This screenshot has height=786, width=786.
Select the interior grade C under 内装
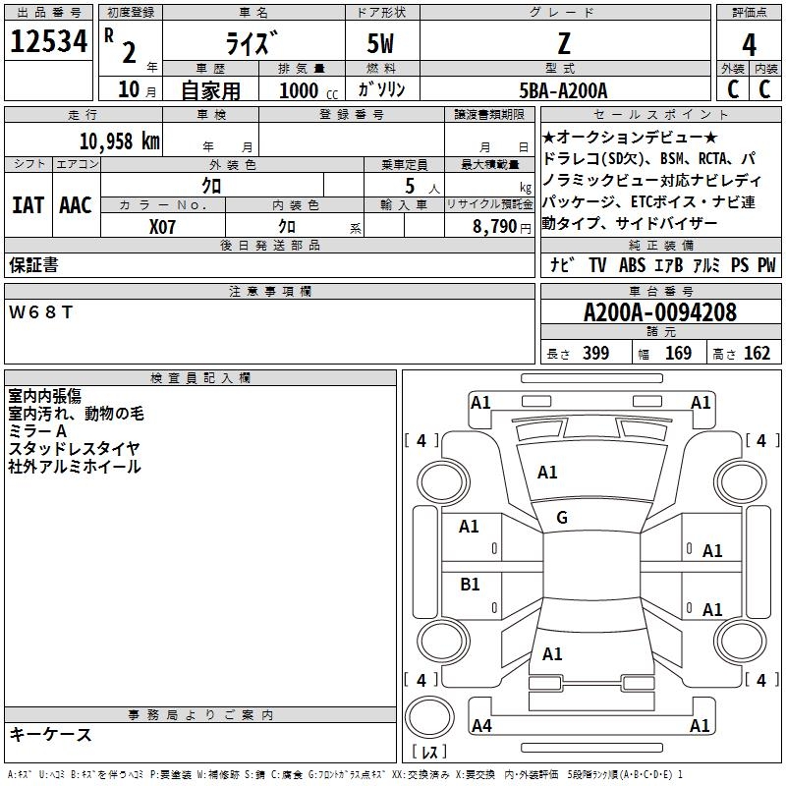click(764, 89)
